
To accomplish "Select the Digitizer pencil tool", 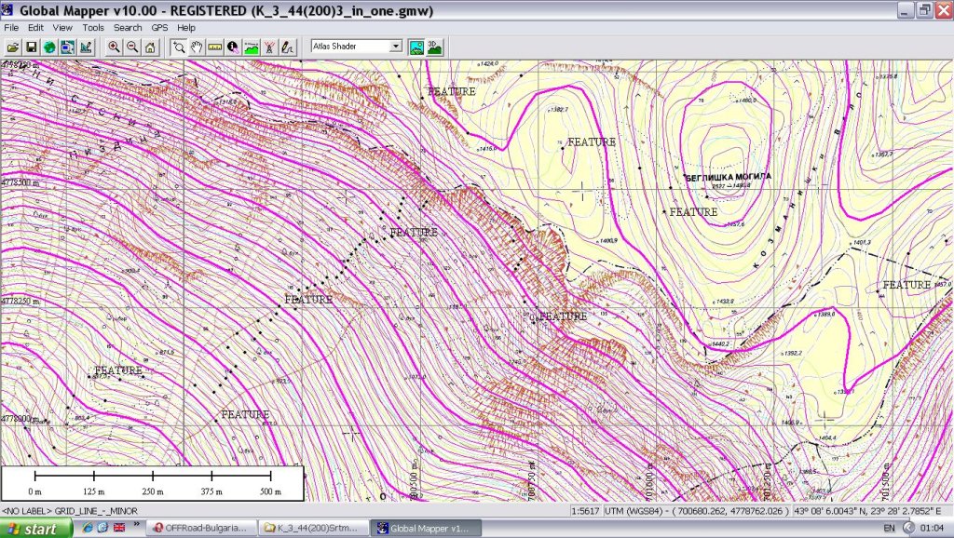I will click(x=287, y=47).
